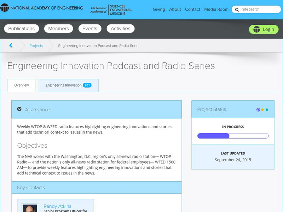Click the 701 count badge
This screenshot has height=212, width=283.
point(87,85)
